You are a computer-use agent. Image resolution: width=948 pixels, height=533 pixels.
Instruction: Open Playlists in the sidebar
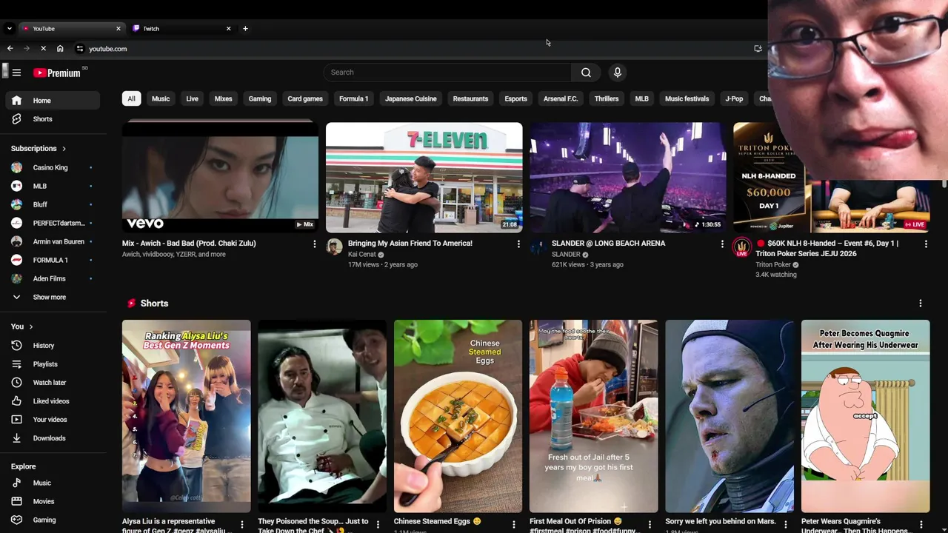point(53,364)
